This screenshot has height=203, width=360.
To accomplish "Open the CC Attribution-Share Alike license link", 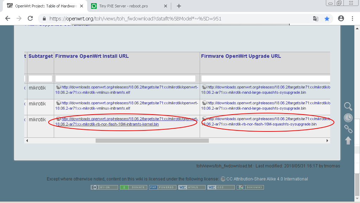I will tap(270, 179).
